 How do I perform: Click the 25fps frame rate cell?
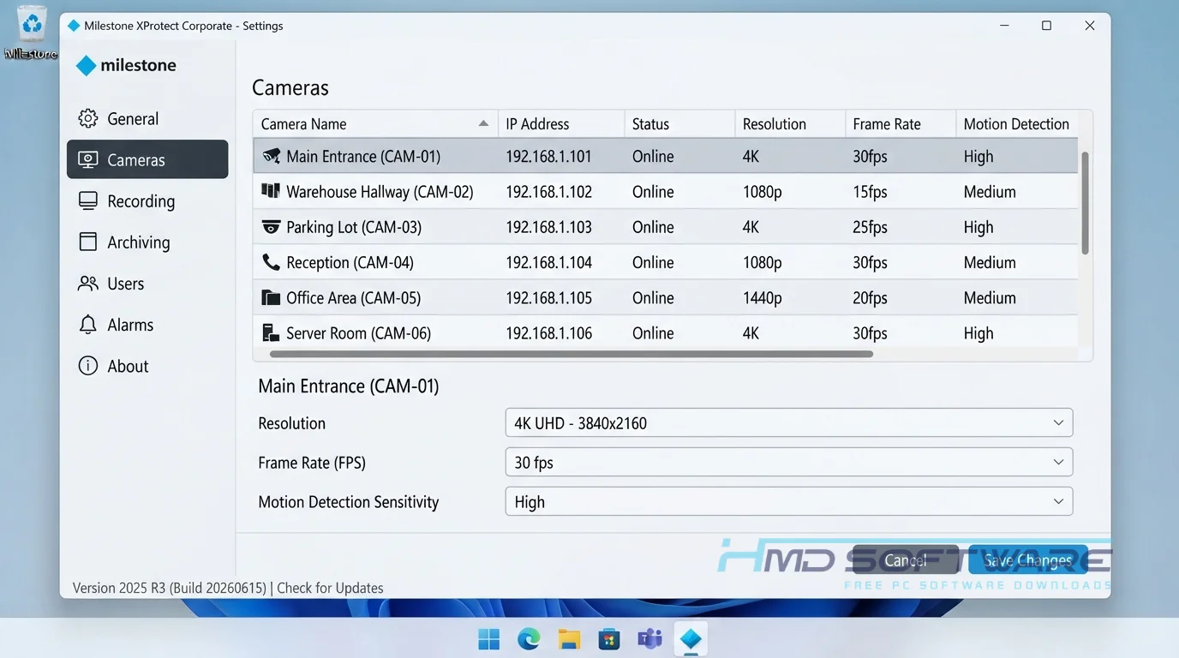pyautogui.click(x=870, y=227)
